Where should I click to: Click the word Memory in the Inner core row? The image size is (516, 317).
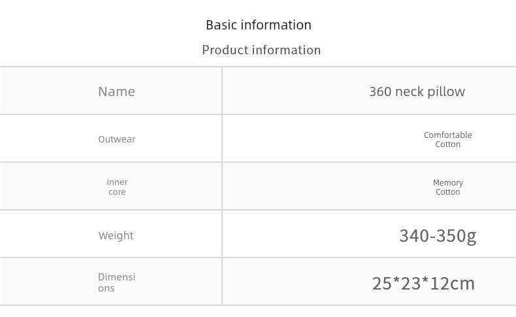coord(448,183)
